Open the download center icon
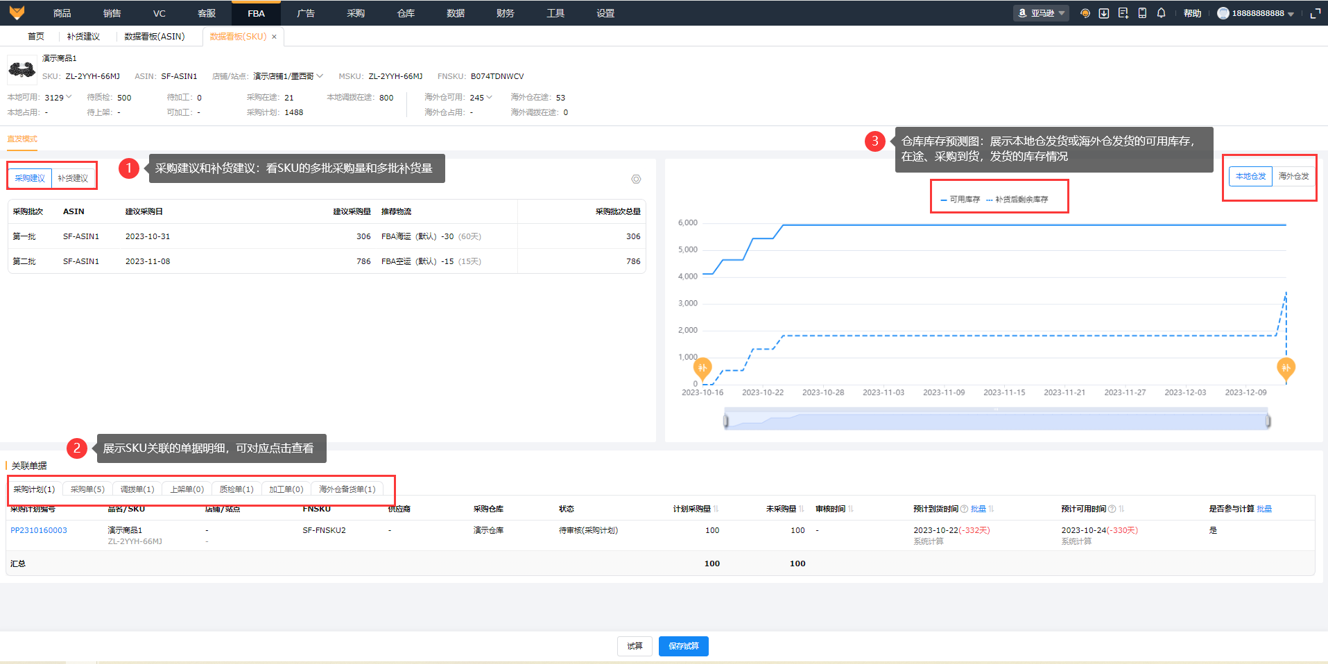 click(x=1104, y=13)
